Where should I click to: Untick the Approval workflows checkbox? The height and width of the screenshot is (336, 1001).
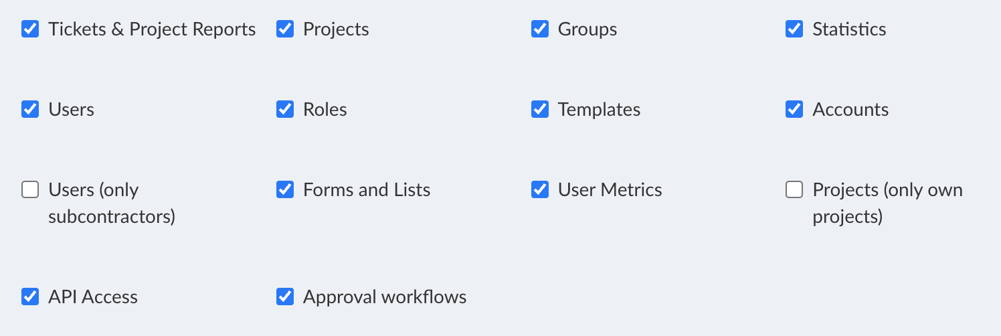tap(285, 297)
